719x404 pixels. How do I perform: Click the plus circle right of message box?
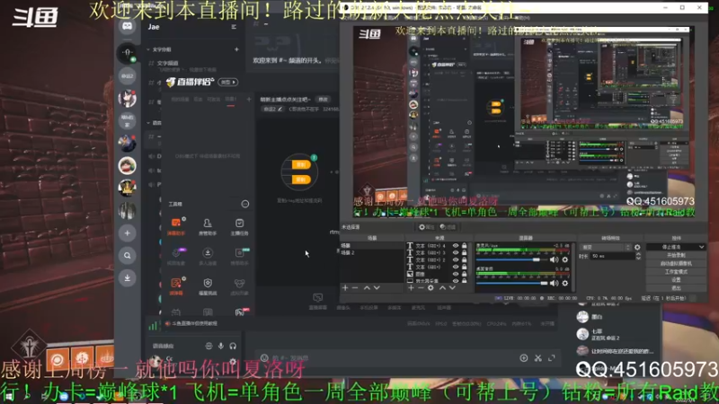524,357
